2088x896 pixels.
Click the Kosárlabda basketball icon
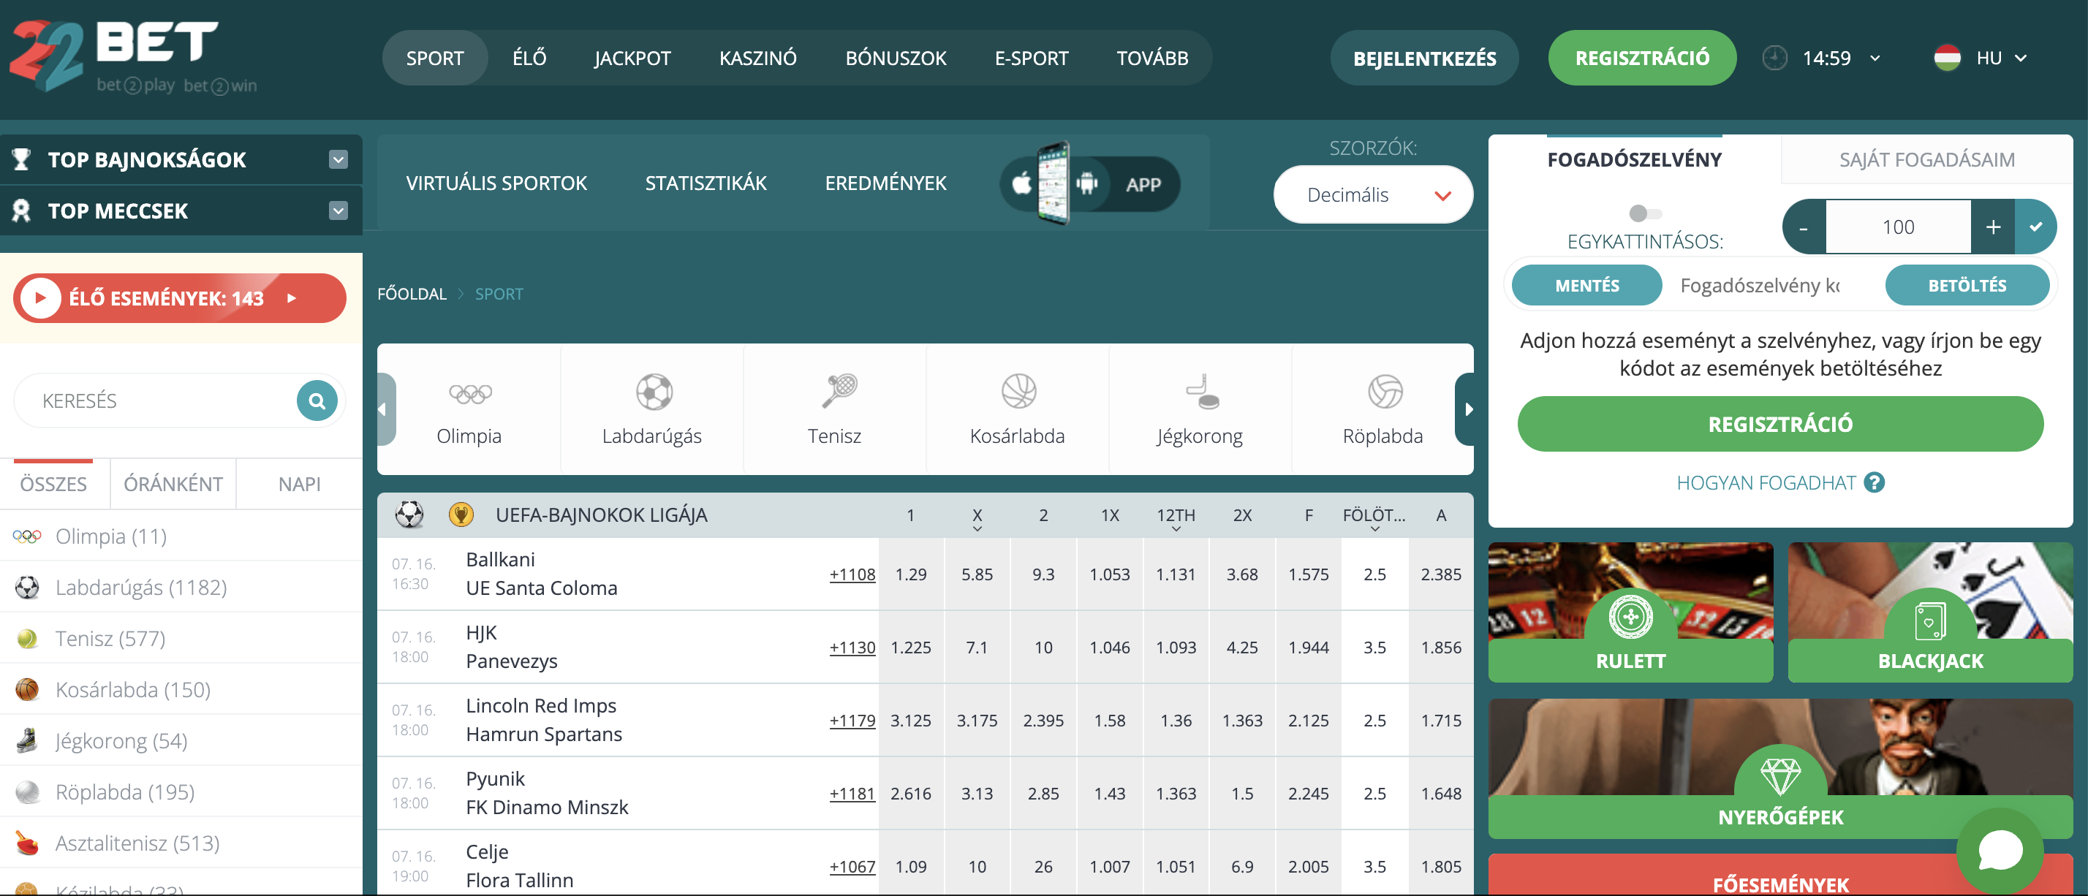point(1017,392)
